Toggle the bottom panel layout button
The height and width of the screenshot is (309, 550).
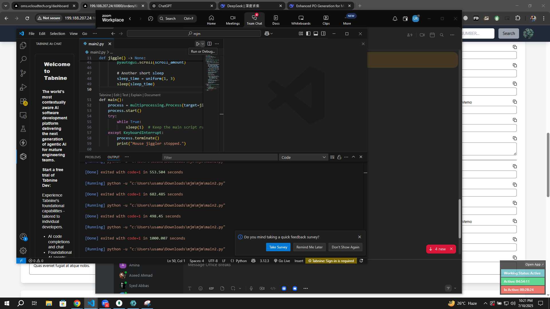[316, 33]
